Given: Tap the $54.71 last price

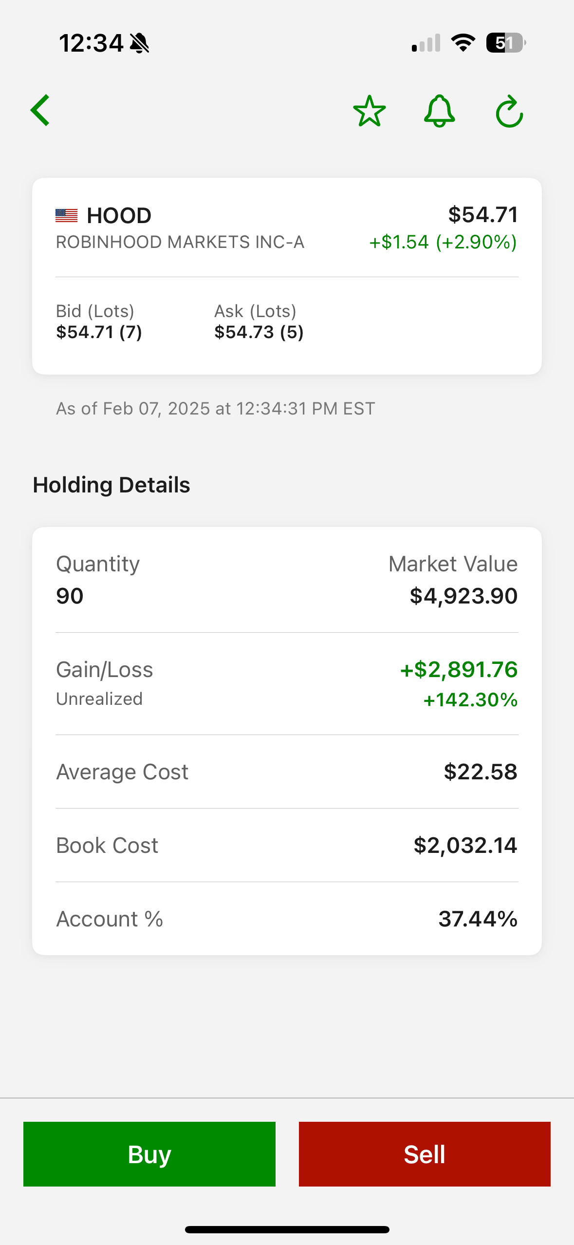Looking at the screenshot, I should coord(482,215).
